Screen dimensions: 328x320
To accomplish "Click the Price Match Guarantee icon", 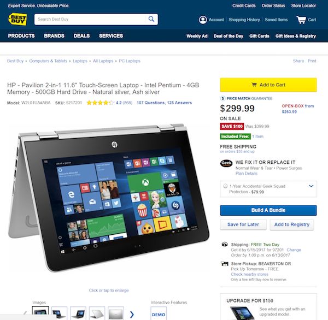I will pos(222,98).
